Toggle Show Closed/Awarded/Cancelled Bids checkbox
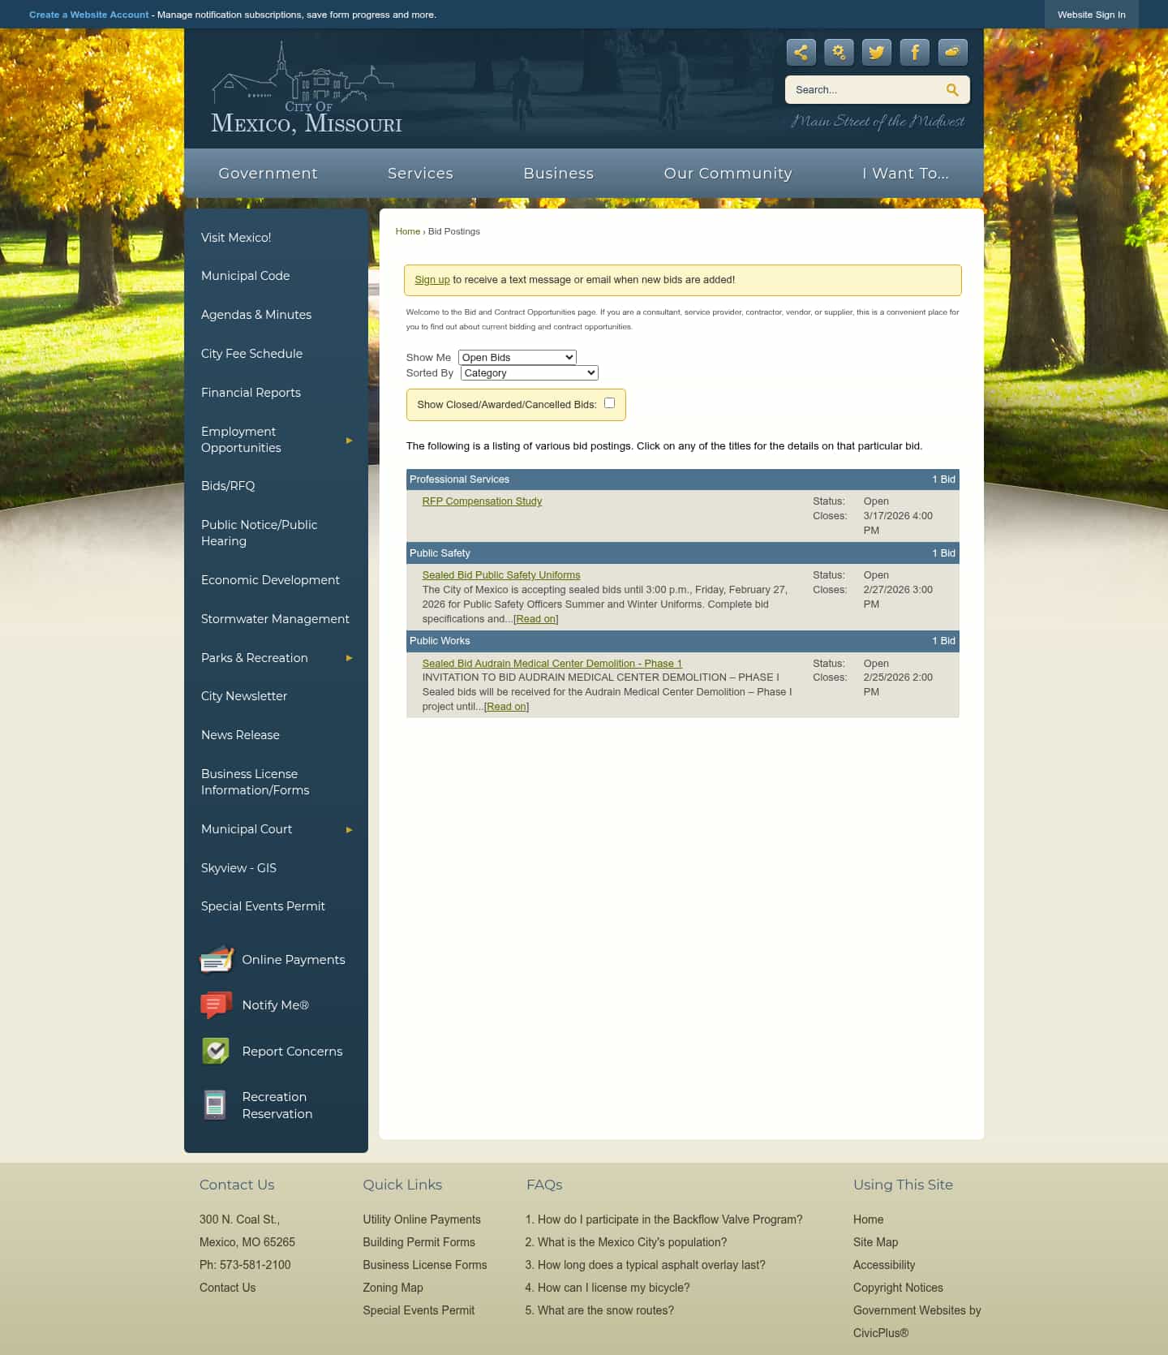Viewport: 1168px width, 1355px height. click(x=609, y=402)
